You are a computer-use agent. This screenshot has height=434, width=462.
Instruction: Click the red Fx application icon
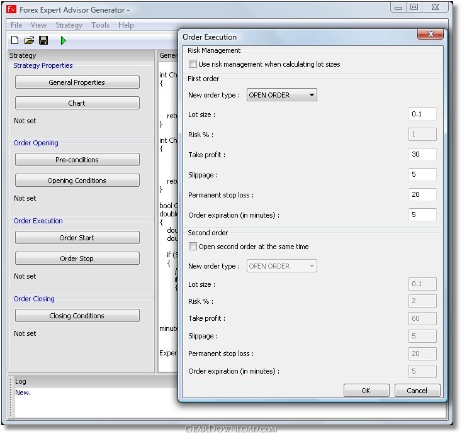point(11,9)
